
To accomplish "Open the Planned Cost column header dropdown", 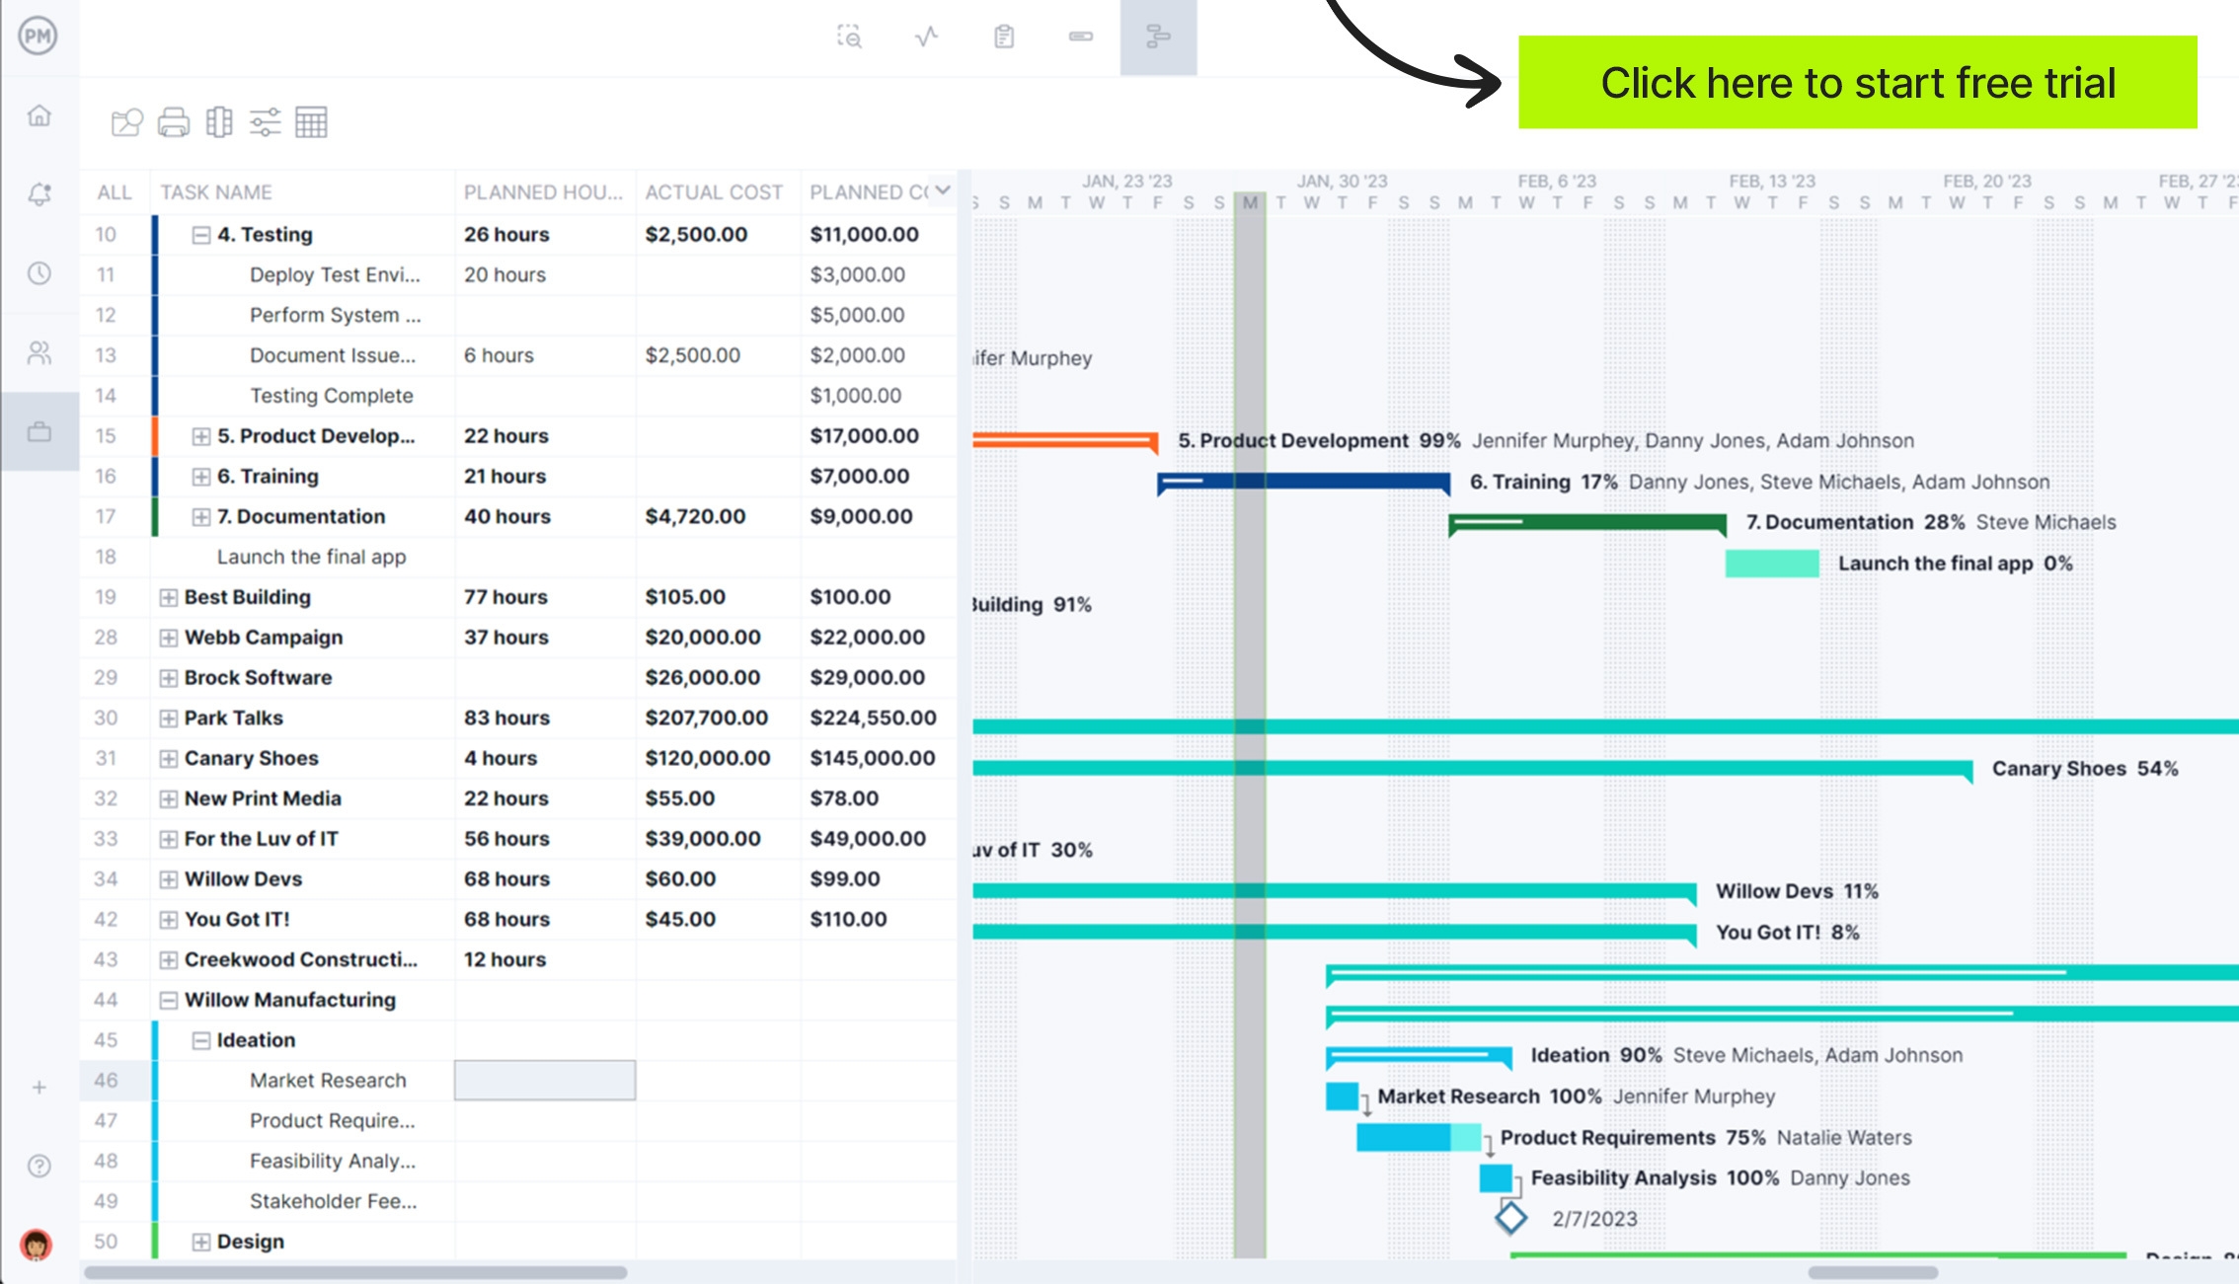I will click(x=940, y=190).
